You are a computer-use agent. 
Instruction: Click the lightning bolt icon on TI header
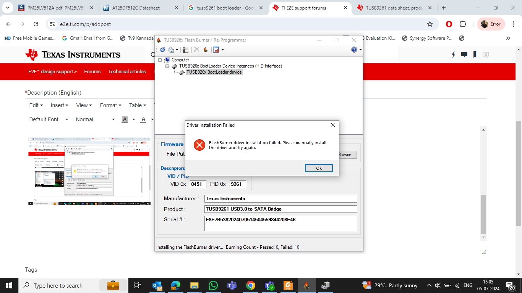pyautogui.click(x=453, y=55)
